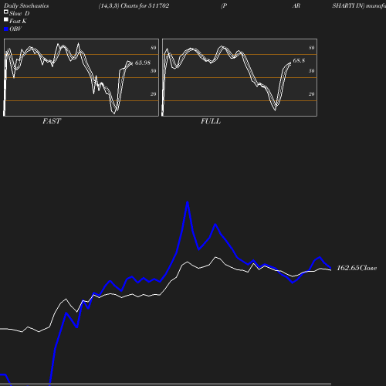Click the Daily Stochastics title text

tap(26, 5)
